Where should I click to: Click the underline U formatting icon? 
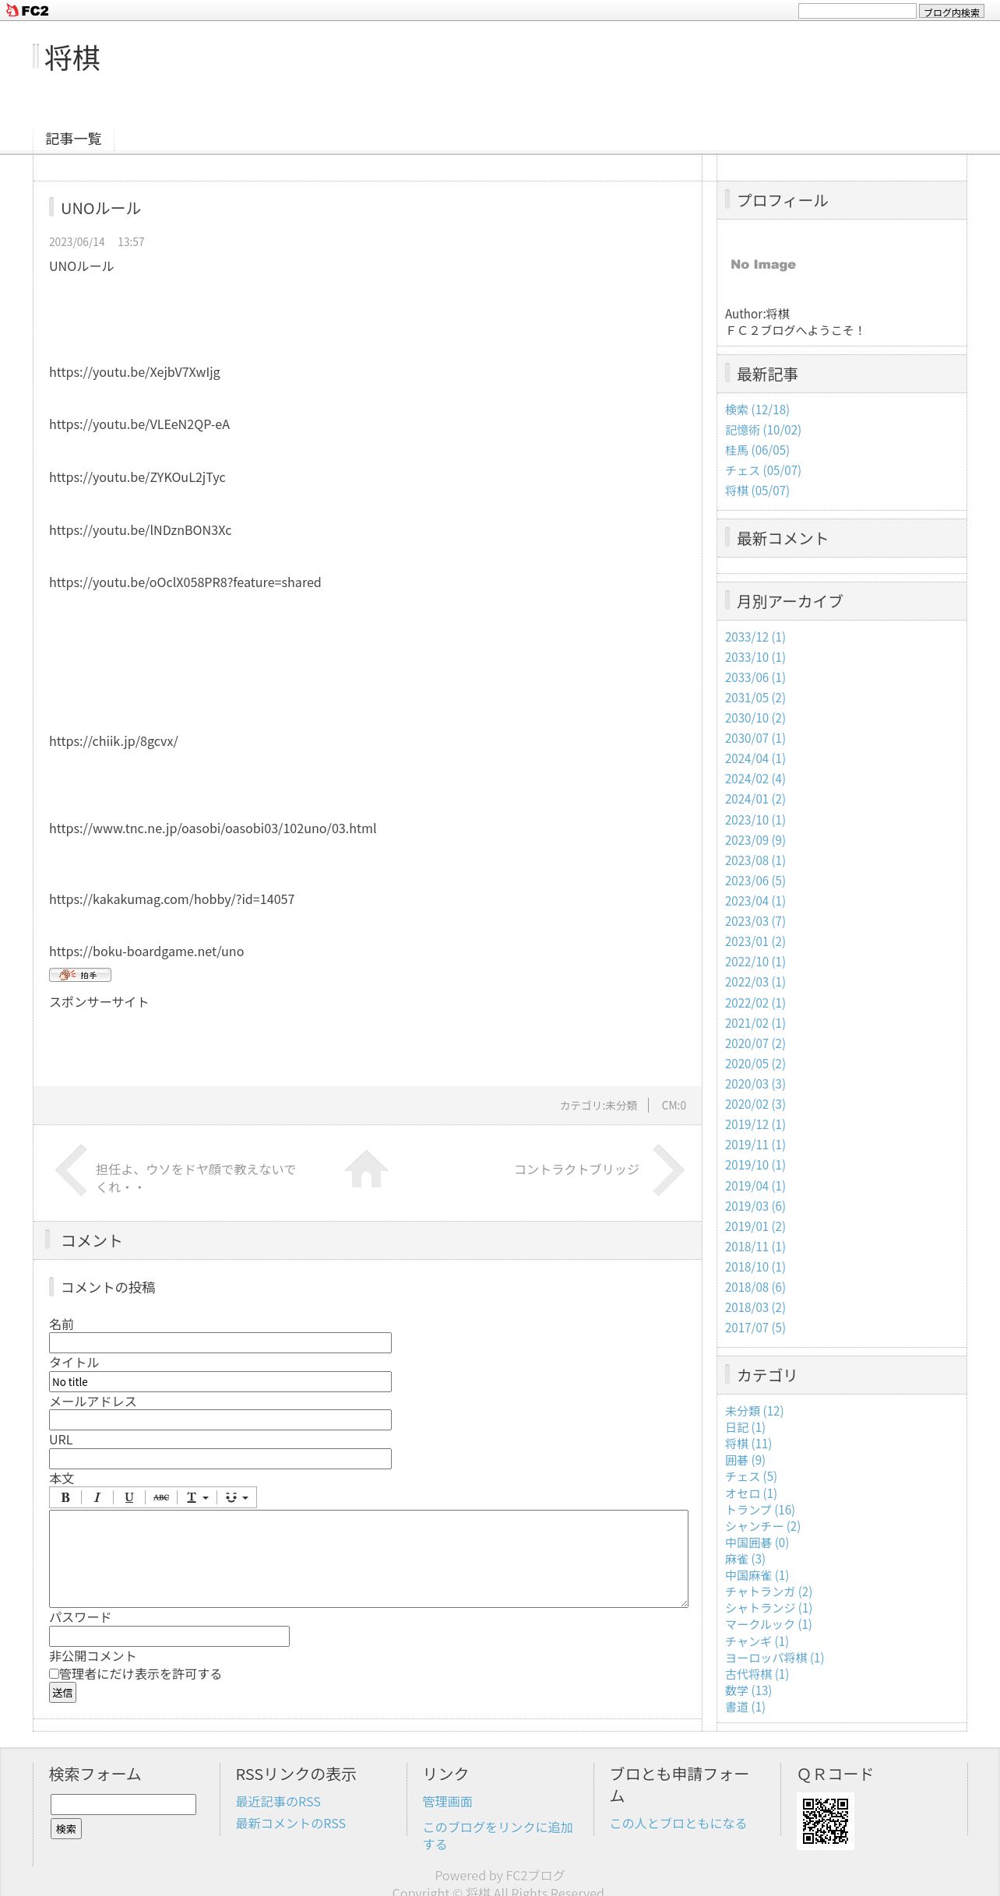point(129,1497)
